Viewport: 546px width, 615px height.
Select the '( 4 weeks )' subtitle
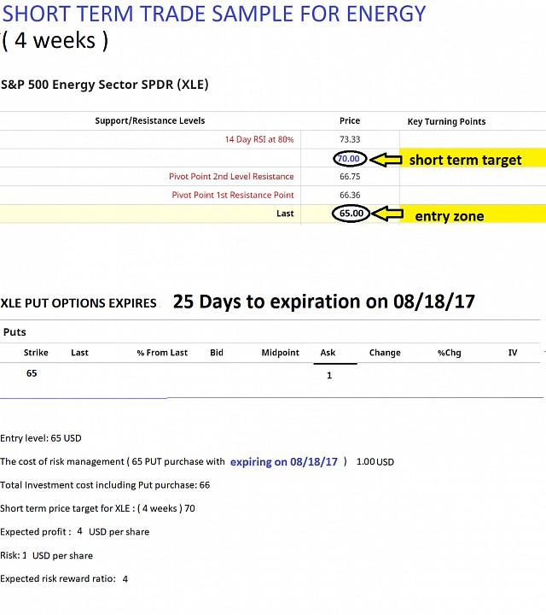[55, 40]
